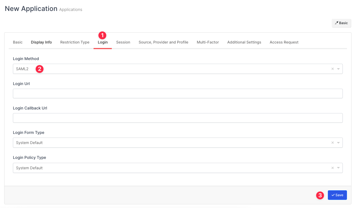Open Source, Provider and Profile tab
Screen dimensions: 361x208
pyautogui.click(x=163, y=42)
